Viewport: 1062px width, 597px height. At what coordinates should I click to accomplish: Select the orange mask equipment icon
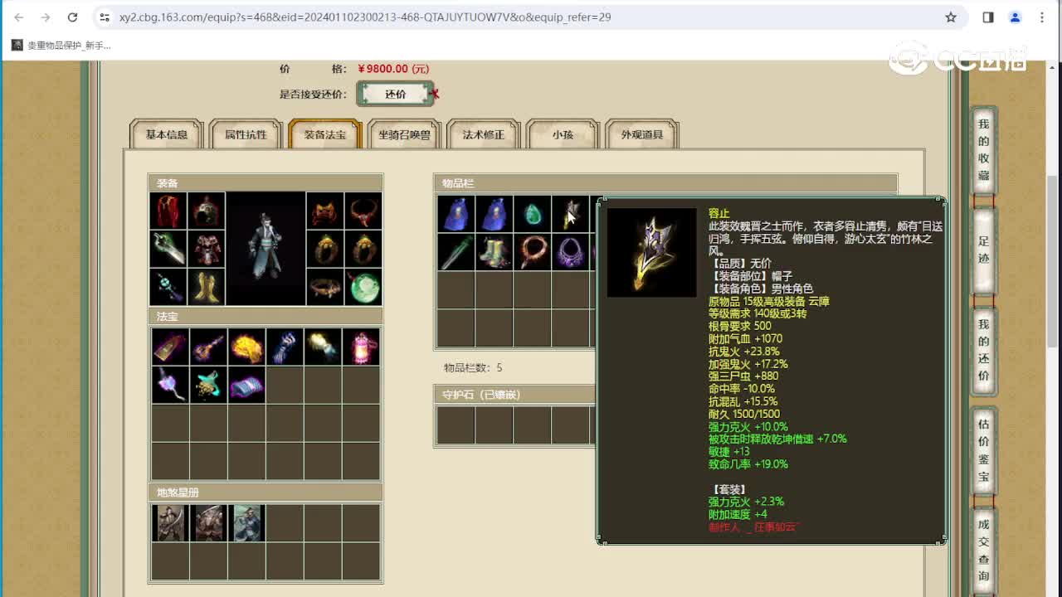pyautogui.click(x=324, y=211)
